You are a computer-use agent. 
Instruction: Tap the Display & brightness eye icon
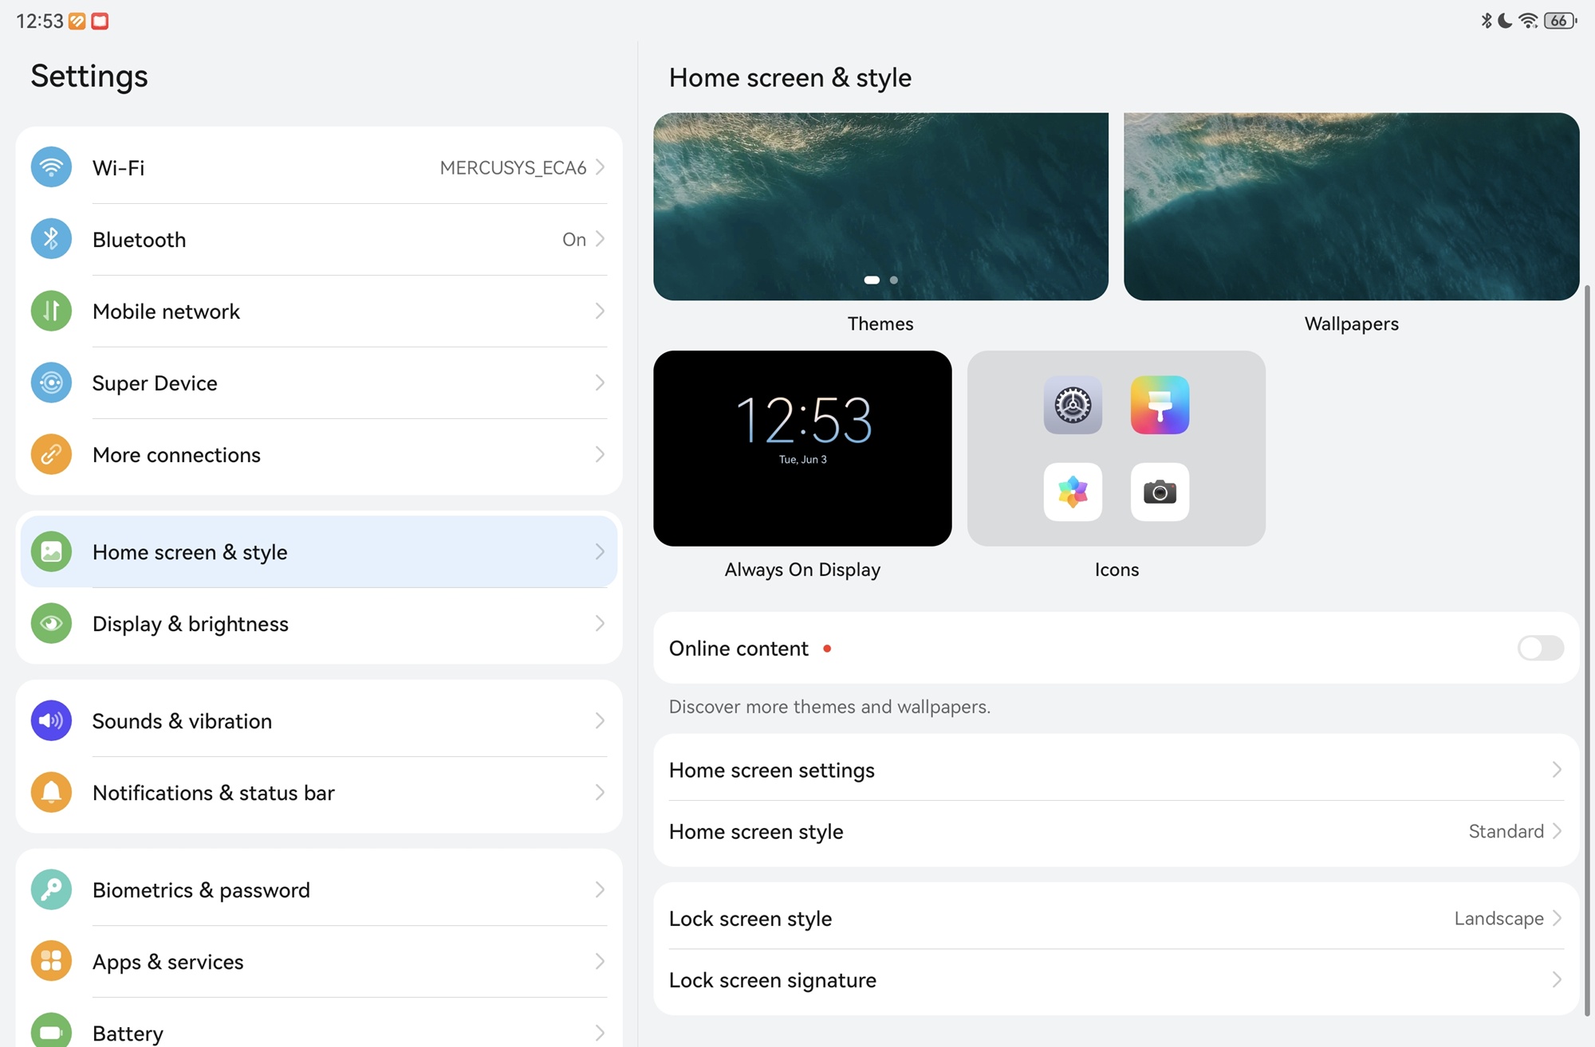click(x=51, y=623)
